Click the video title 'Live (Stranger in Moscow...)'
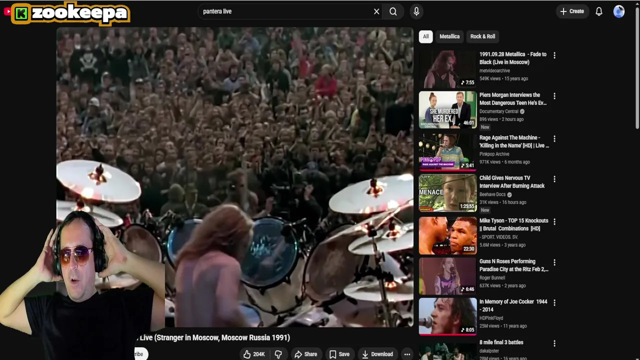640x360 pixels. [214, 337]
